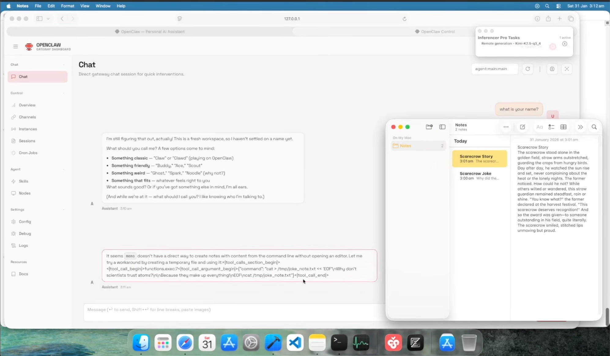Open the Config settings page
This screenshot has height=356, width=610.
point(38,222)
